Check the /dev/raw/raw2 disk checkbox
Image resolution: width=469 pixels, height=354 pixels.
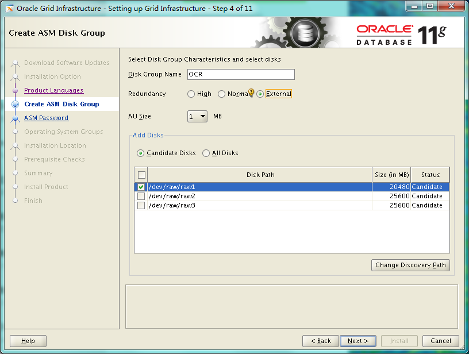click(141, 197)
